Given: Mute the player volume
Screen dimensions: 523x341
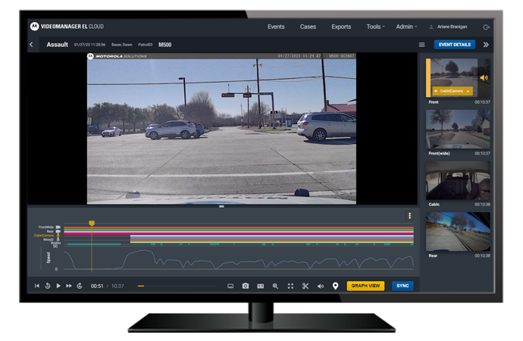Looking at the screenshot, I should click(321, 286).
